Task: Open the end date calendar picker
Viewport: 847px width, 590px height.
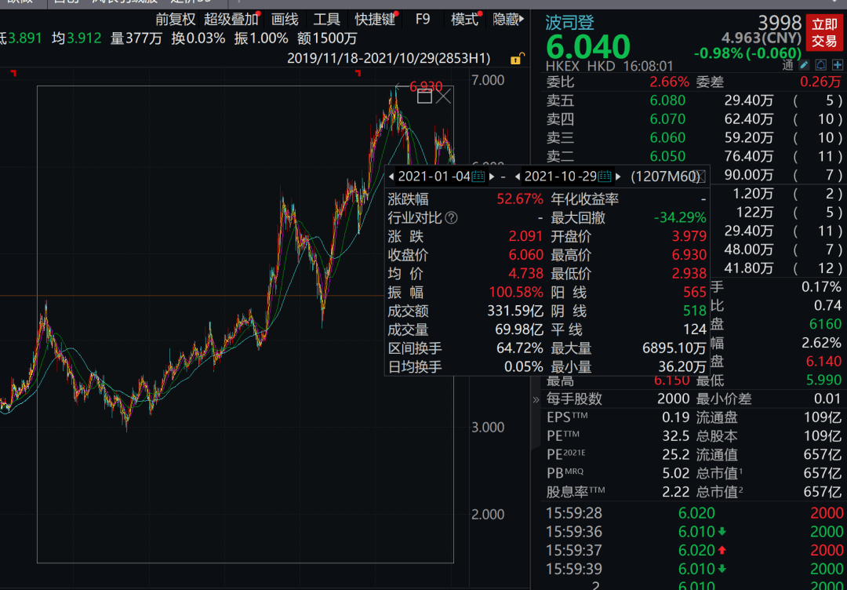Action: pos(605,176)
